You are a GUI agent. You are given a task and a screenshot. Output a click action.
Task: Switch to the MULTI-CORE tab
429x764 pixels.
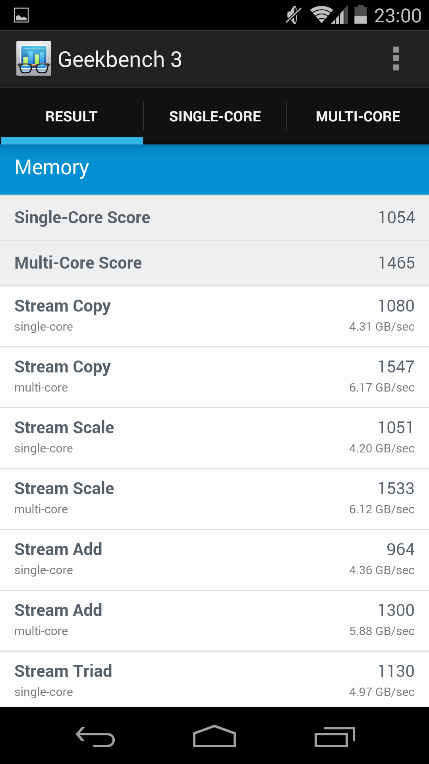(358, 116)
